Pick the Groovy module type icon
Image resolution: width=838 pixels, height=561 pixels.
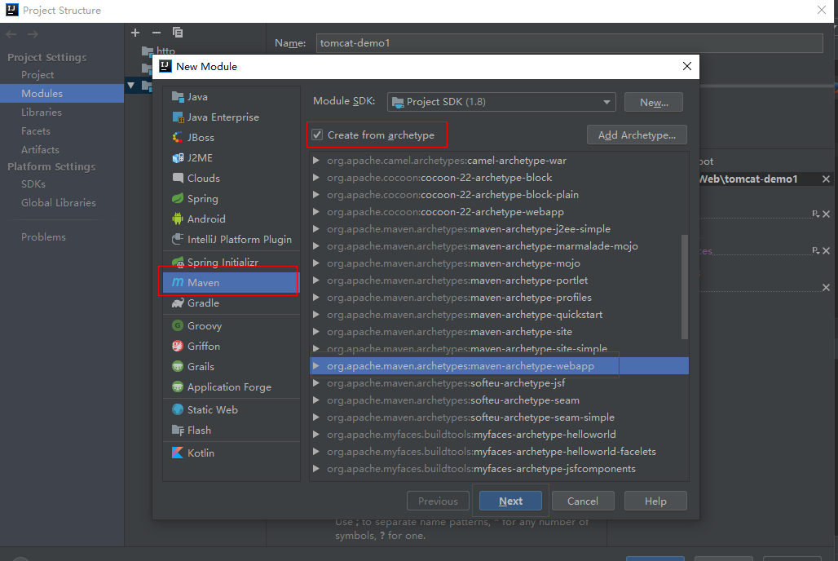click(178, 326)
